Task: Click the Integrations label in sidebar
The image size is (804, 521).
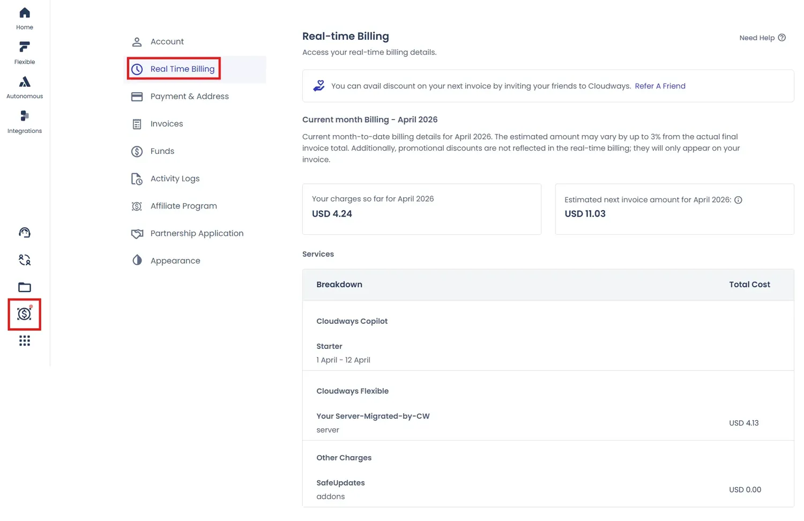Action: (25, 131)
